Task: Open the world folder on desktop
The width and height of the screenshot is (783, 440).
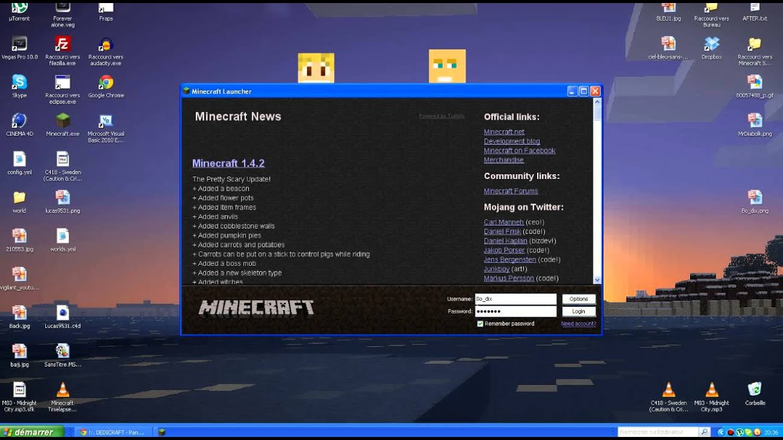Action: pyautogui.click(x=20, y=202)
